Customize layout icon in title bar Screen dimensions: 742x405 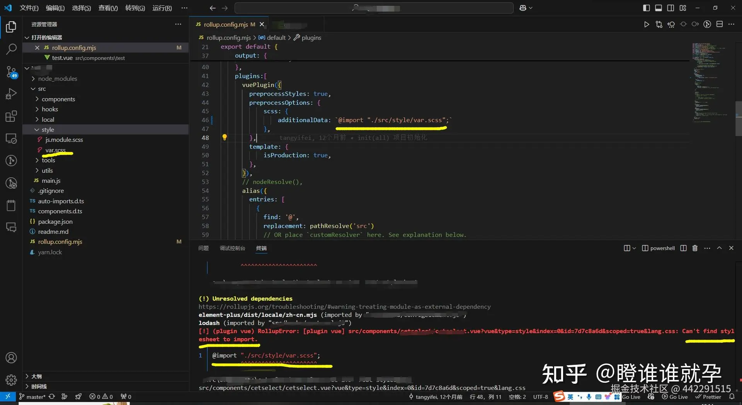pyautogui.click(x=683, y=8)
